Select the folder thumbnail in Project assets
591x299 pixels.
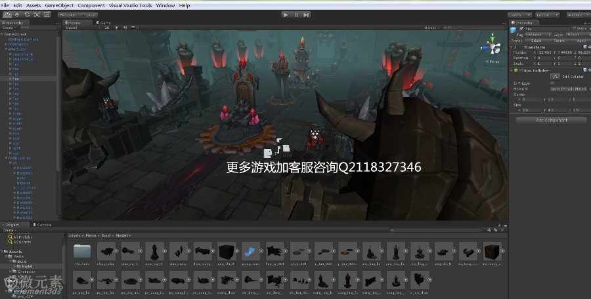click(x=82, y=251)
